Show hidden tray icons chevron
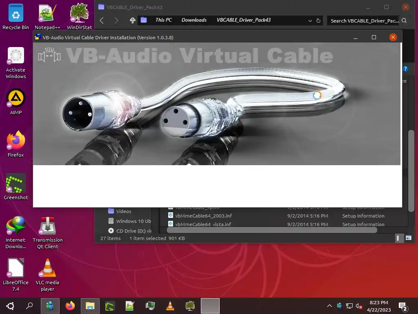The image size is (418, 314). [x=329, y=306]
